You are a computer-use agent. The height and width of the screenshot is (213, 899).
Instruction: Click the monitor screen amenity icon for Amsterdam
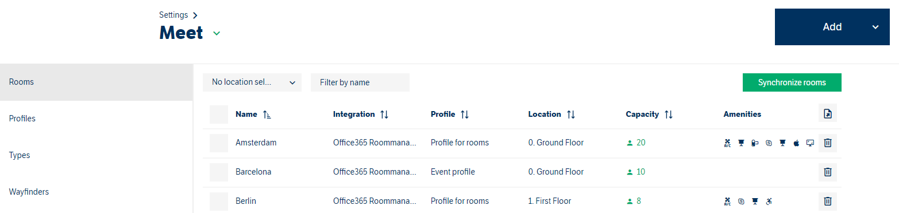810,143
